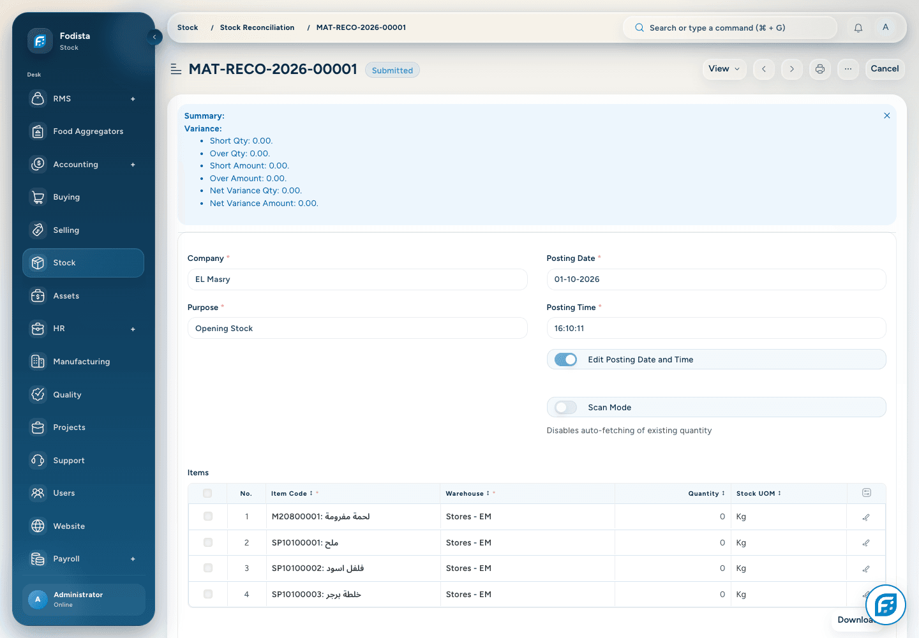Image resolution: width=919 pixels, height=638 pixels.
Task: Edit row 1 with pencil icon
Action: coord(866,517)
